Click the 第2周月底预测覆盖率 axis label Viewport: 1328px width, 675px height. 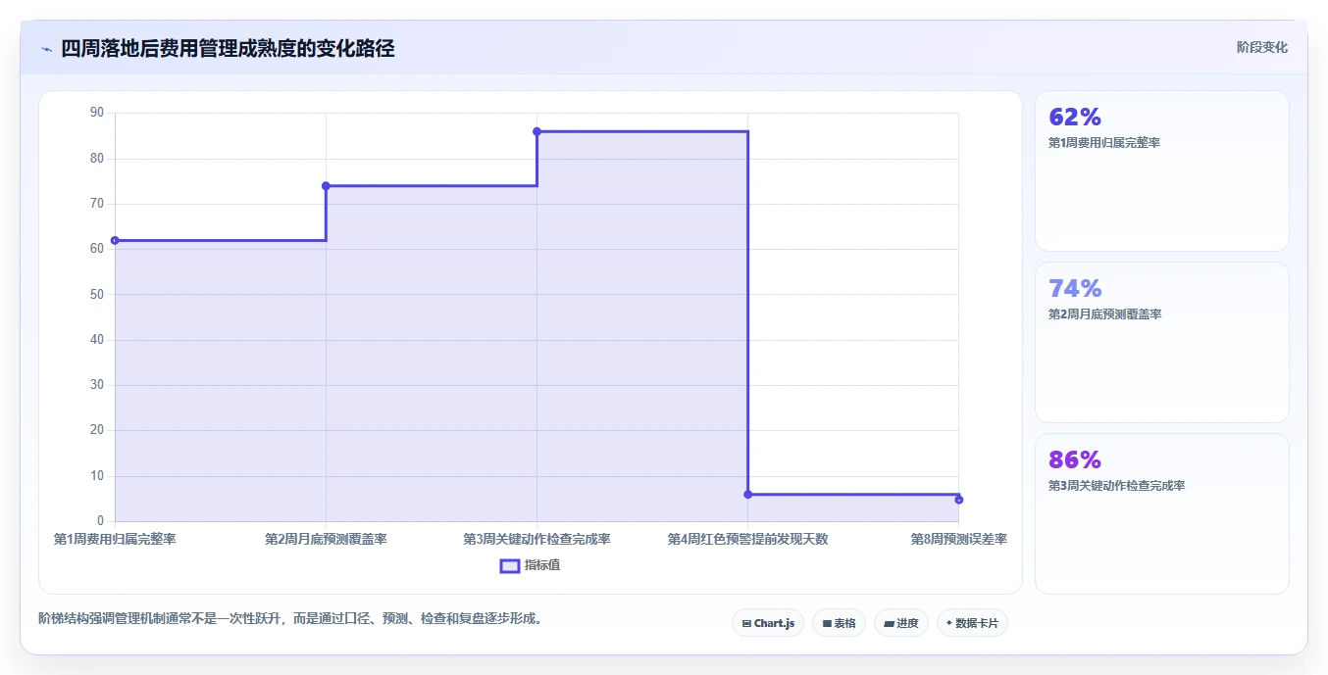326,539
